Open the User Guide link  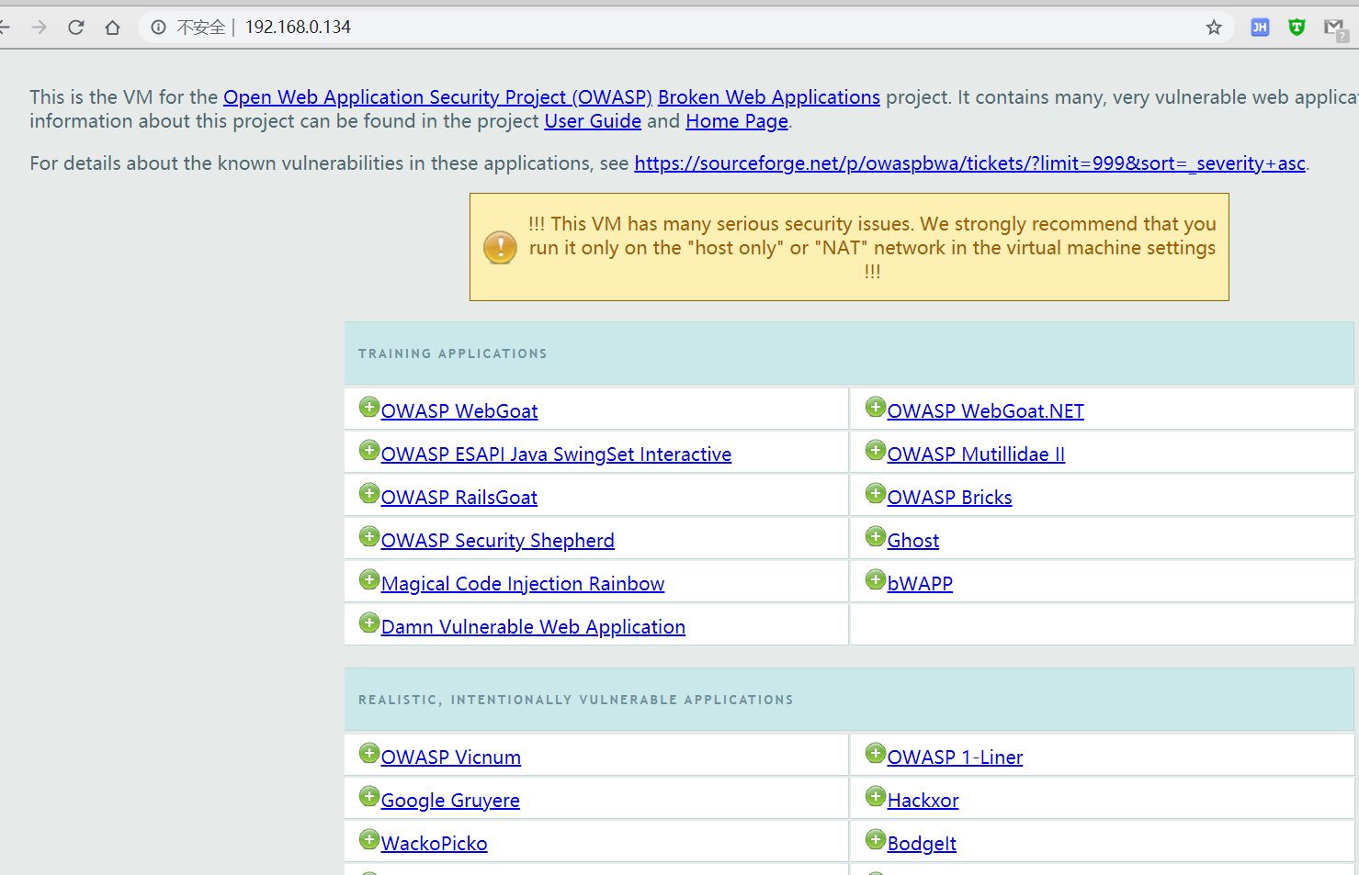coord(592,120)
